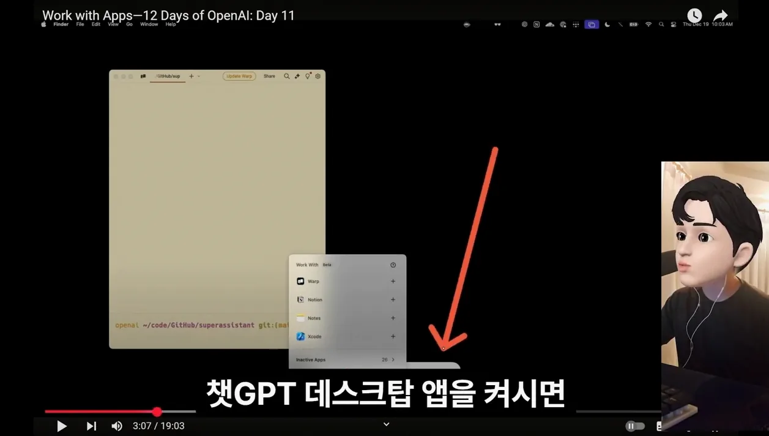Click the Share arrow icon
Image resolution: width=769 pixels, height=436 pixels.
pos(721,16)
